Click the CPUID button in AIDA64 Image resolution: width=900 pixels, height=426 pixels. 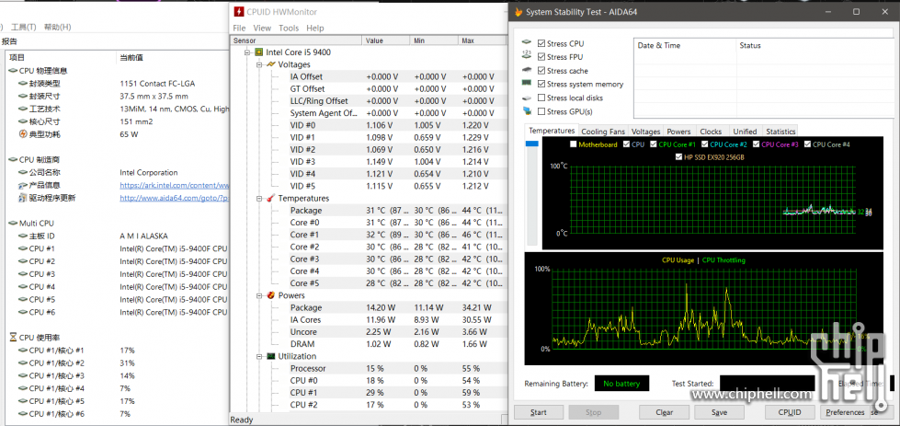point(789,412)
